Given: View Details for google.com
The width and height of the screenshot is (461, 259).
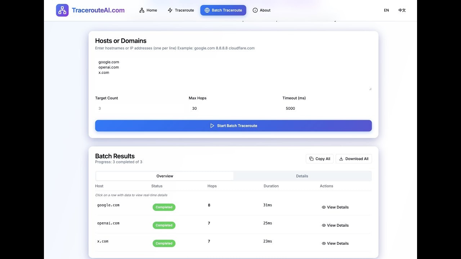Looking at the screenshot, I should [335, 207].
